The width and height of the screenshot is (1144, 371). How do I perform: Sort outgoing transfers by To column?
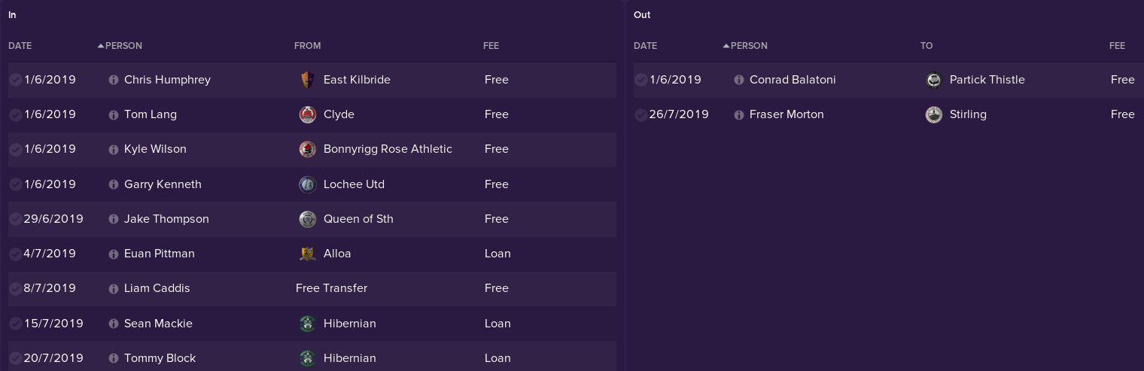tap(926, 46)
